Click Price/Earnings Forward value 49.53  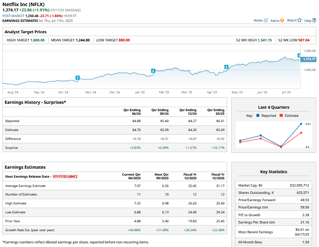[305, 200]
